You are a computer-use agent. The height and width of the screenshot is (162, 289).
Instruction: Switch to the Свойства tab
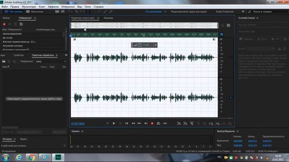19,55
